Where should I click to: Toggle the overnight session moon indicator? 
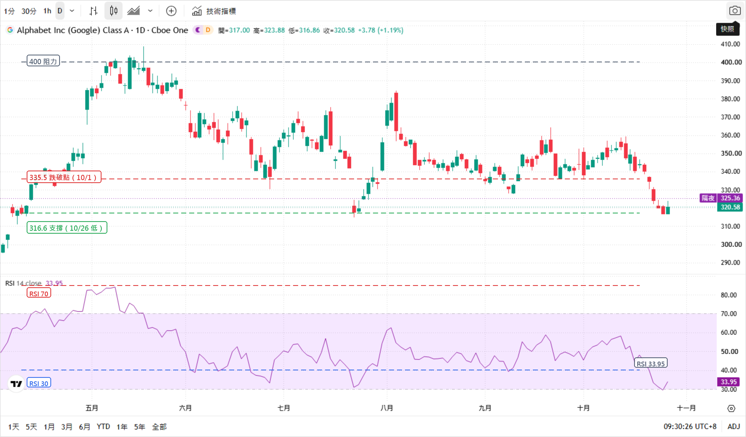pos(197,30)
